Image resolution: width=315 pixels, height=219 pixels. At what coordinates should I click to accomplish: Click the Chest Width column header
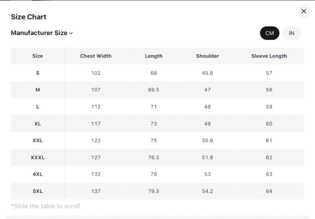click(x=96, y=56)
